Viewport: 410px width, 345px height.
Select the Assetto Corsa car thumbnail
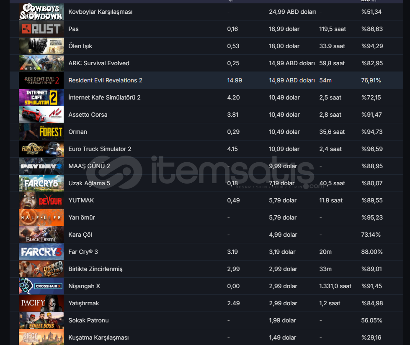click(41, 115)
